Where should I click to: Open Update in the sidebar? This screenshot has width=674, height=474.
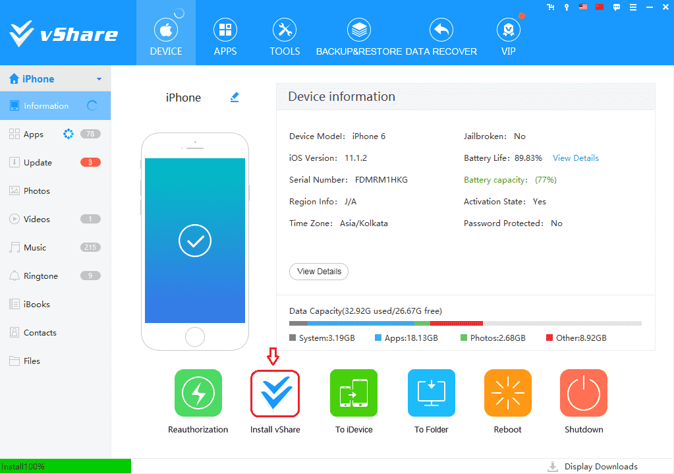pos(55,163)
